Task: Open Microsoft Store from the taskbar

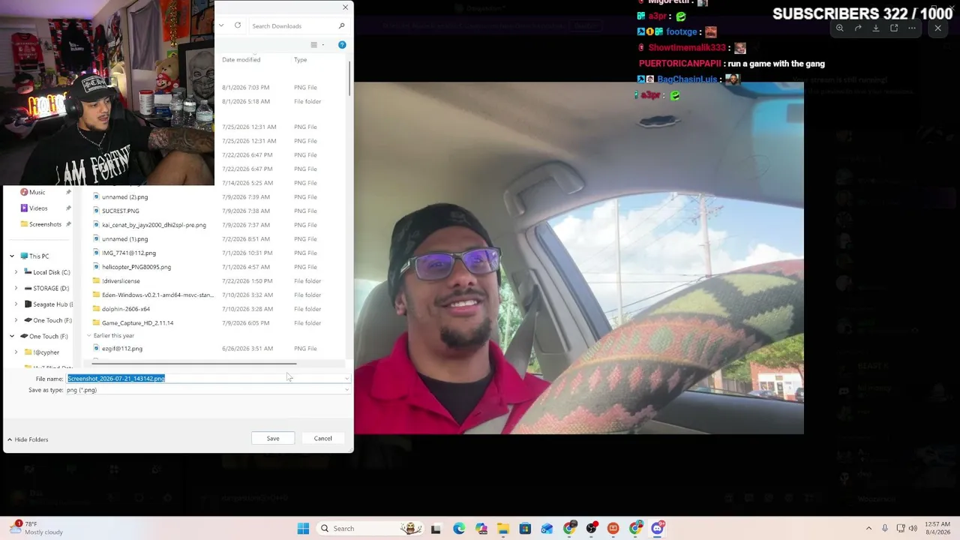Action: point(525,529)
